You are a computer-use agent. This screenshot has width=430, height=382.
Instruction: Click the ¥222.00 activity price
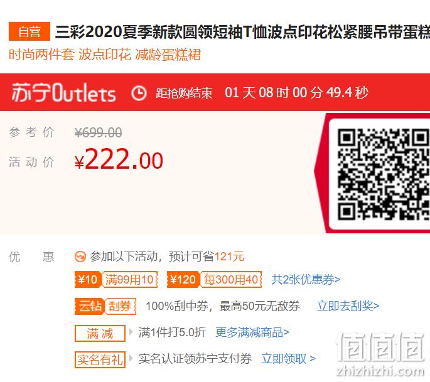pyautogui.click(x=119, y=159)
